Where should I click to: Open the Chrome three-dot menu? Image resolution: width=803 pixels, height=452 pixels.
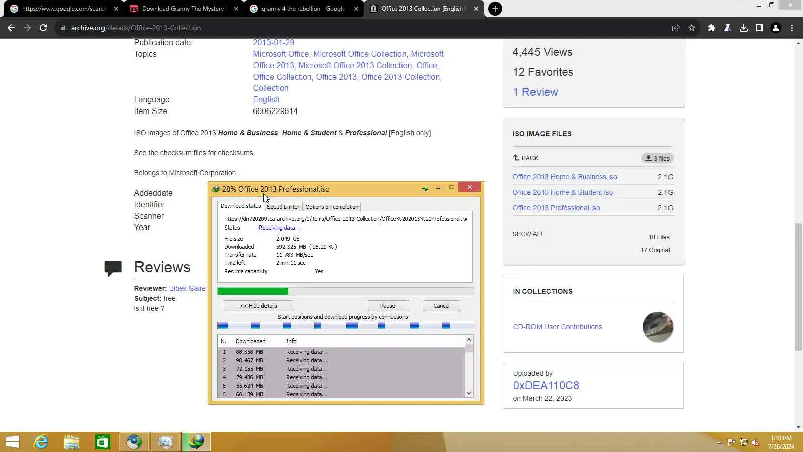click(792, 28)
